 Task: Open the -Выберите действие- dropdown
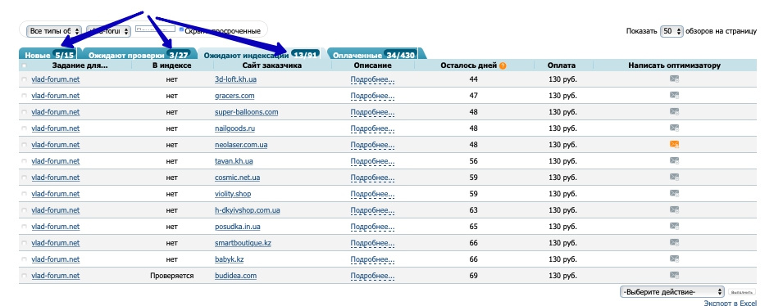(672, 292)
